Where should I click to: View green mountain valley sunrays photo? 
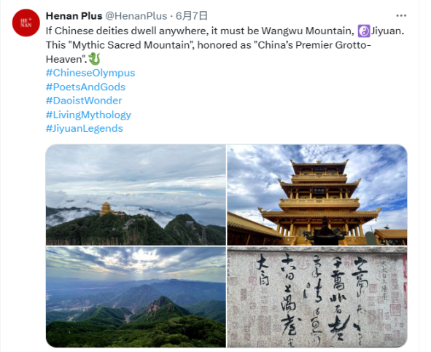point(136,297)
